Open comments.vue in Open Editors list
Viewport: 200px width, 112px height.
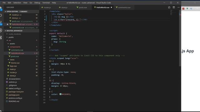(x=22, y=28)
